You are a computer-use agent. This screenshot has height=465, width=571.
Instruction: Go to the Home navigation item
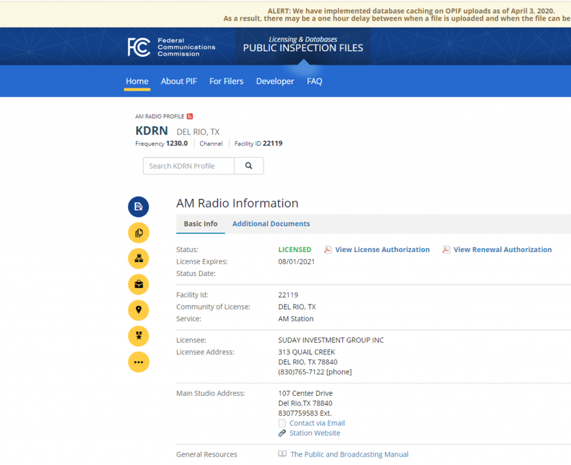(137, 81)
